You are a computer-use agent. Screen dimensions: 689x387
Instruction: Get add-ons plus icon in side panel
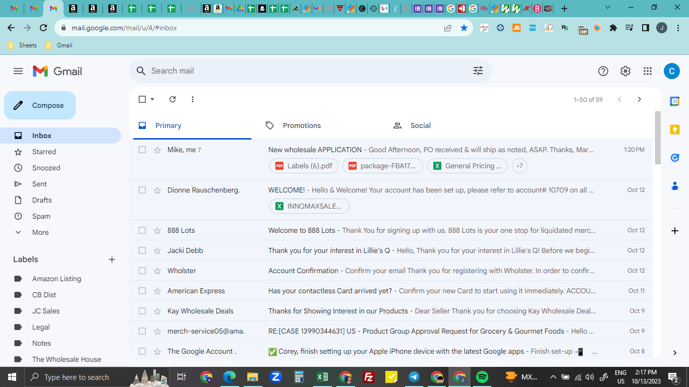675,231
